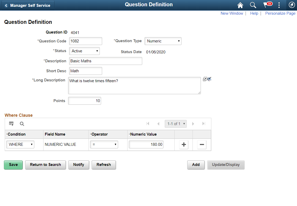Open the Personalize Page link

click(x=280, y=13)
